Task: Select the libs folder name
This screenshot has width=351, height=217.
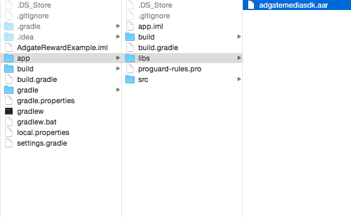Action: [144, 58]
